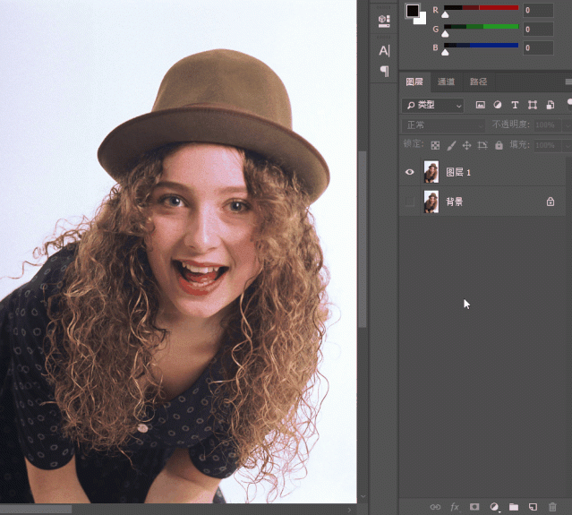Hide 图层 1 using its eye icon

410,172
